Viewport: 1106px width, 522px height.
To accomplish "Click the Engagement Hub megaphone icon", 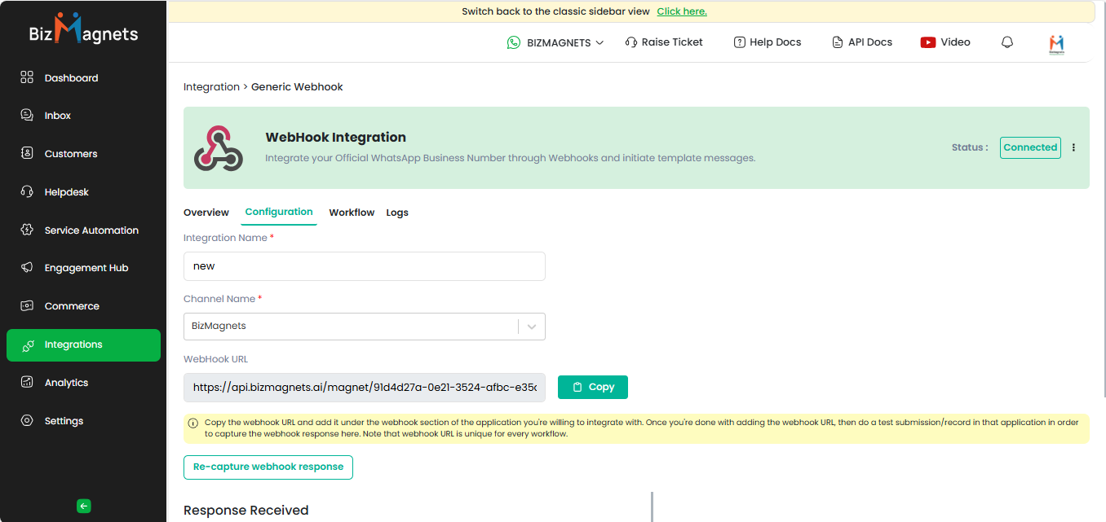I will 27,268.
